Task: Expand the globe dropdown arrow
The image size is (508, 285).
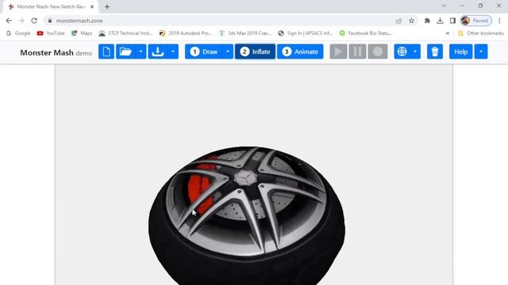Action: tap(415, 51)
